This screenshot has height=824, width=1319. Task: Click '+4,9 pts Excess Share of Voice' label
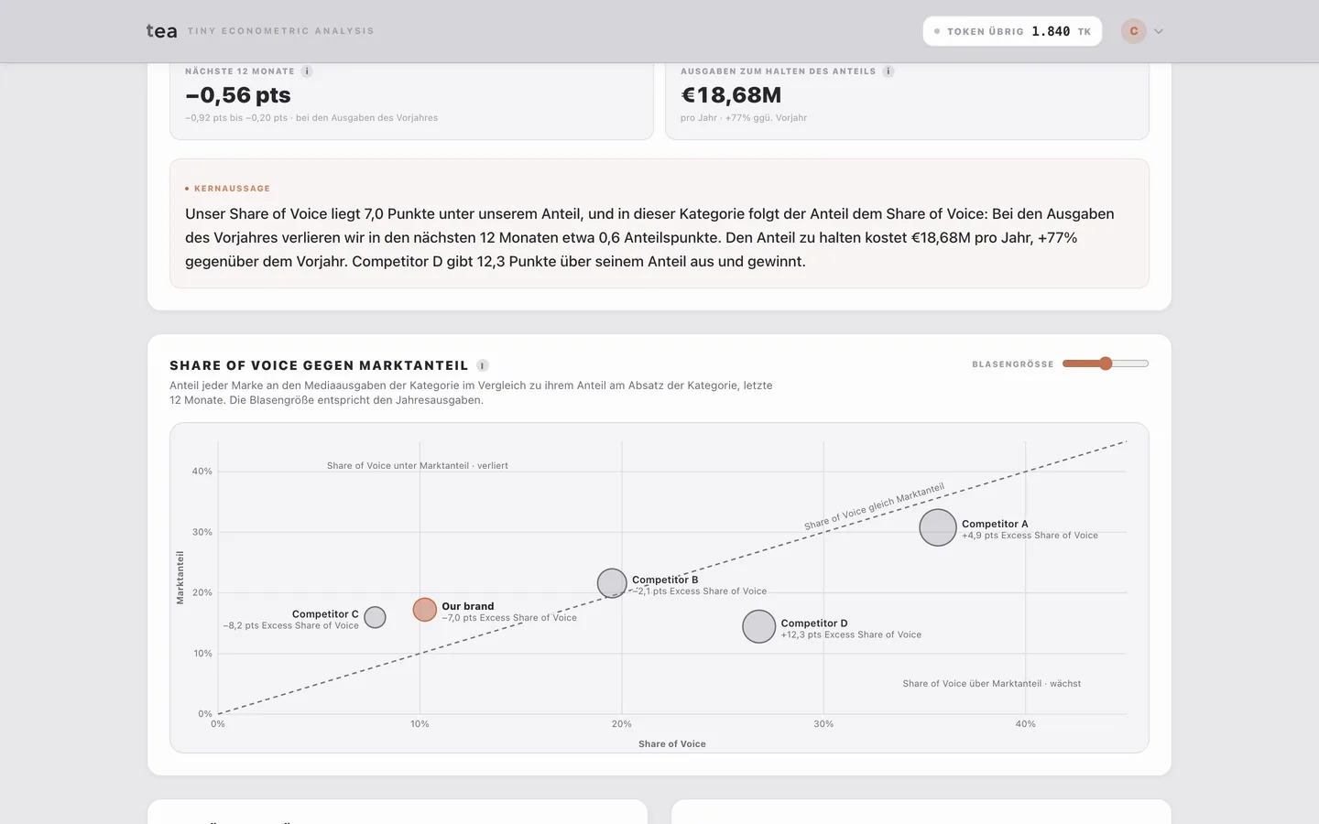coord(1030,536)
